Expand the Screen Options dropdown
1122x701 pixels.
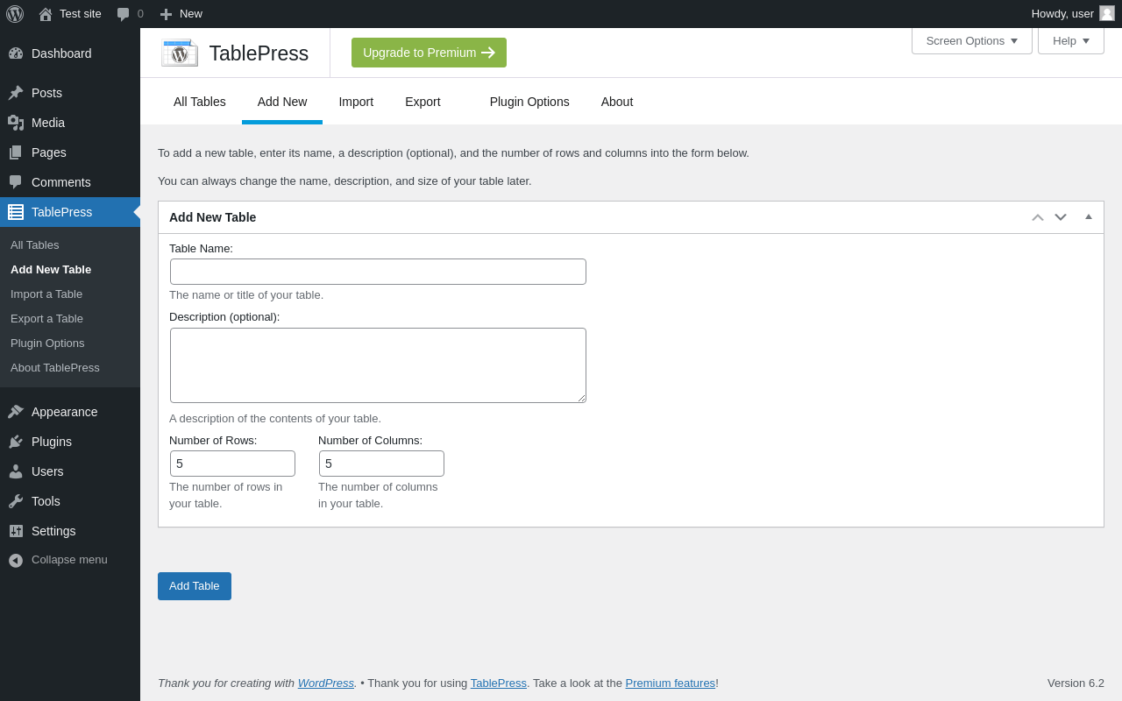point(971,40)
